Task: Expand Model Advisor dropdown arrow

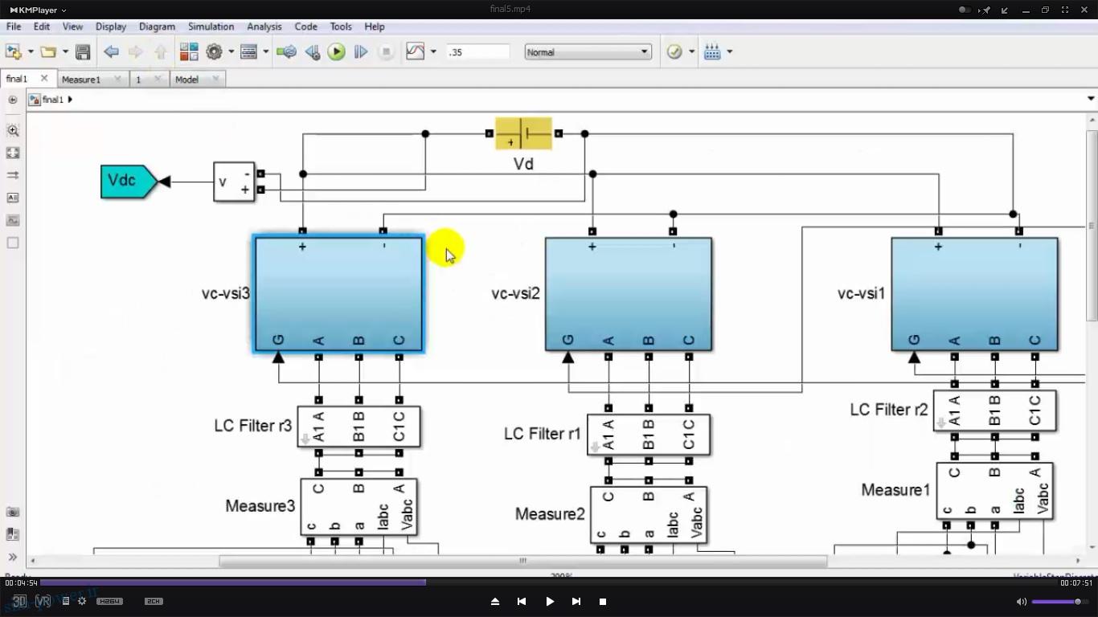Action: tap(691, 51)
